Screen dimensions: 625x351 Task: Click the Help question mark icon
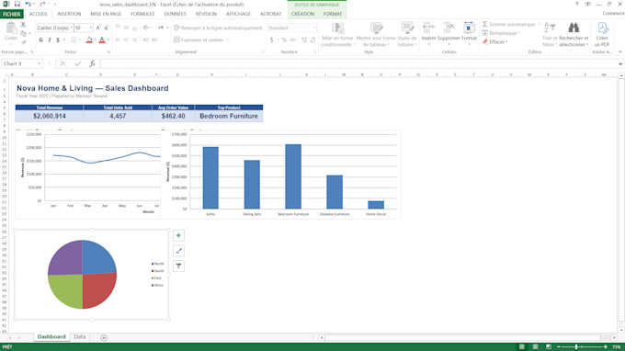(576, 4)
